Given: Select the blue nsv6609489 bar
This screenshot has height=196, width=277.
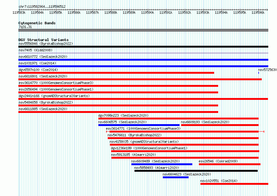Looking at the screenshot, I should coord(162,164).
